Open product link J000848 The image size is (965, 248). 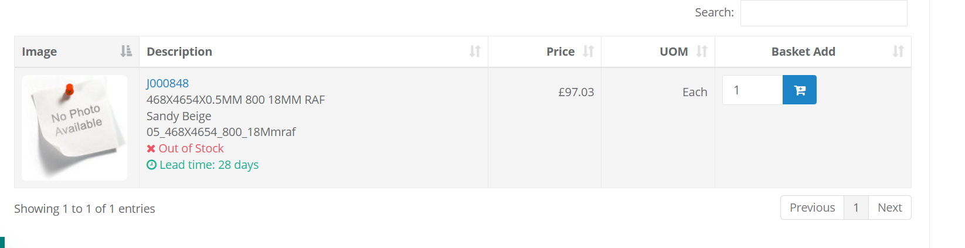coord(168,83)
